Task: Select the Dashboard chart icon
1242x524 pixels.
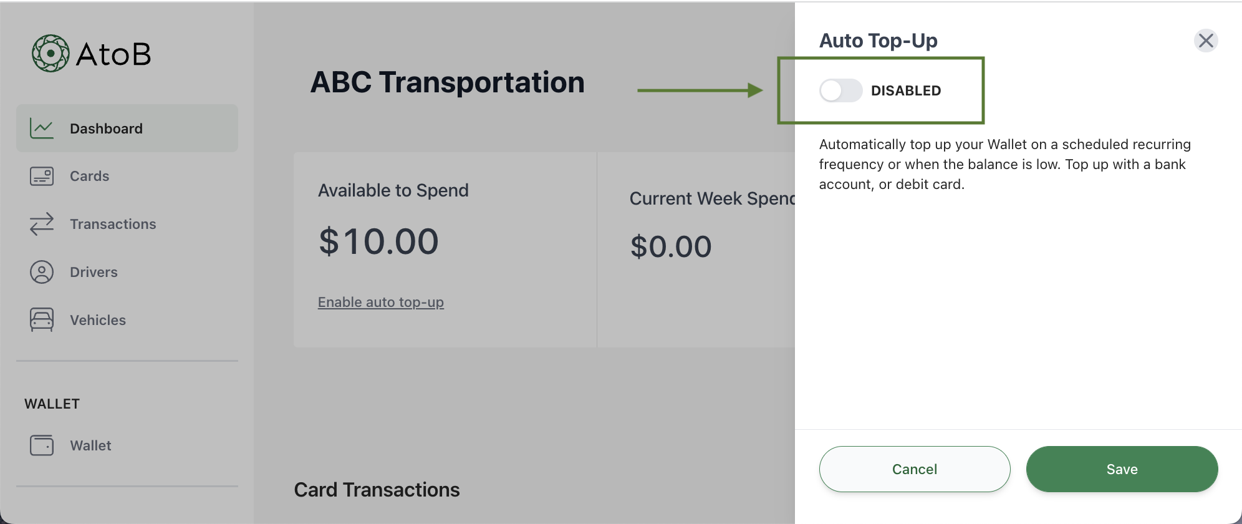Action: pos(41,128)
